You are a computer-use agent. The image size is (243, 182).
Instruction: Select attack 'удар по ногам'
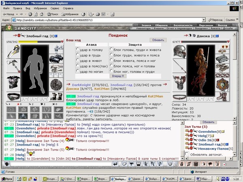click(x=77, y=71)
